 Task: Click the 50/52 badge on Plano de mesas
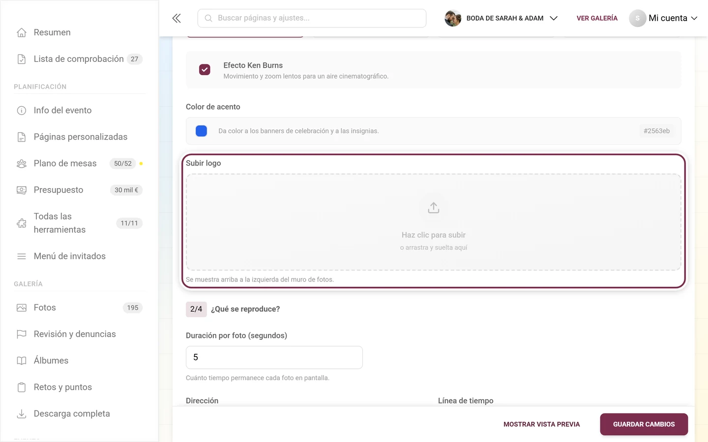click(123, 164)
